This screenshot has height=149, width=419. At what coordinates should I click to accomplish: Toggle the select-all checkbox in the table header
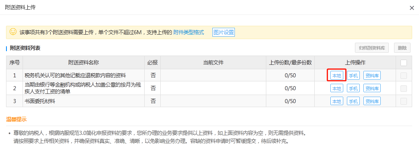click(x=404, y=63)
